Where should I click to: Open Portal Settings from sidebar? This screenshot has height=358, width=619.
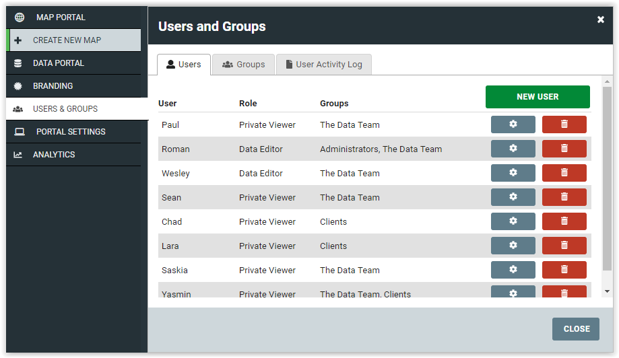(73, 132)
